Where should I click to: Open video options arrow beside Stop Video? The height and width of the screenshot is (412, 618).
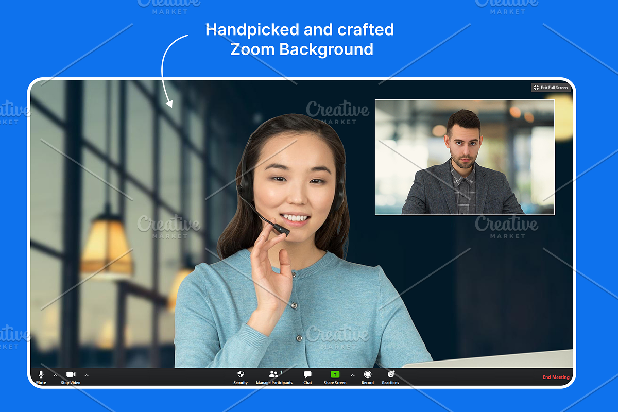[x=87, y=375]
